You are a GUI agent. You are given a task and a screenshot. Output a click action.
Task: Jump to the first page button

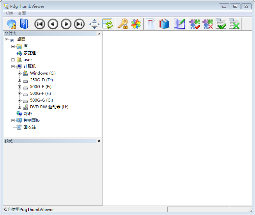coord(40,24)
